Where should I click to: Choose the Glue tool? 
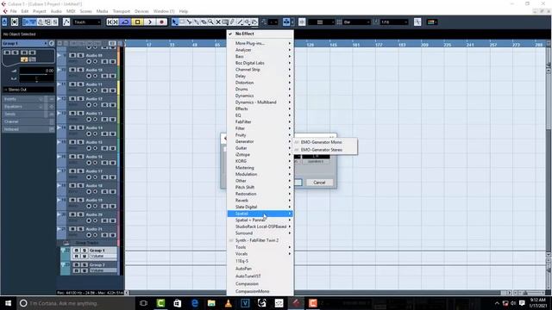tap(197, 22)
